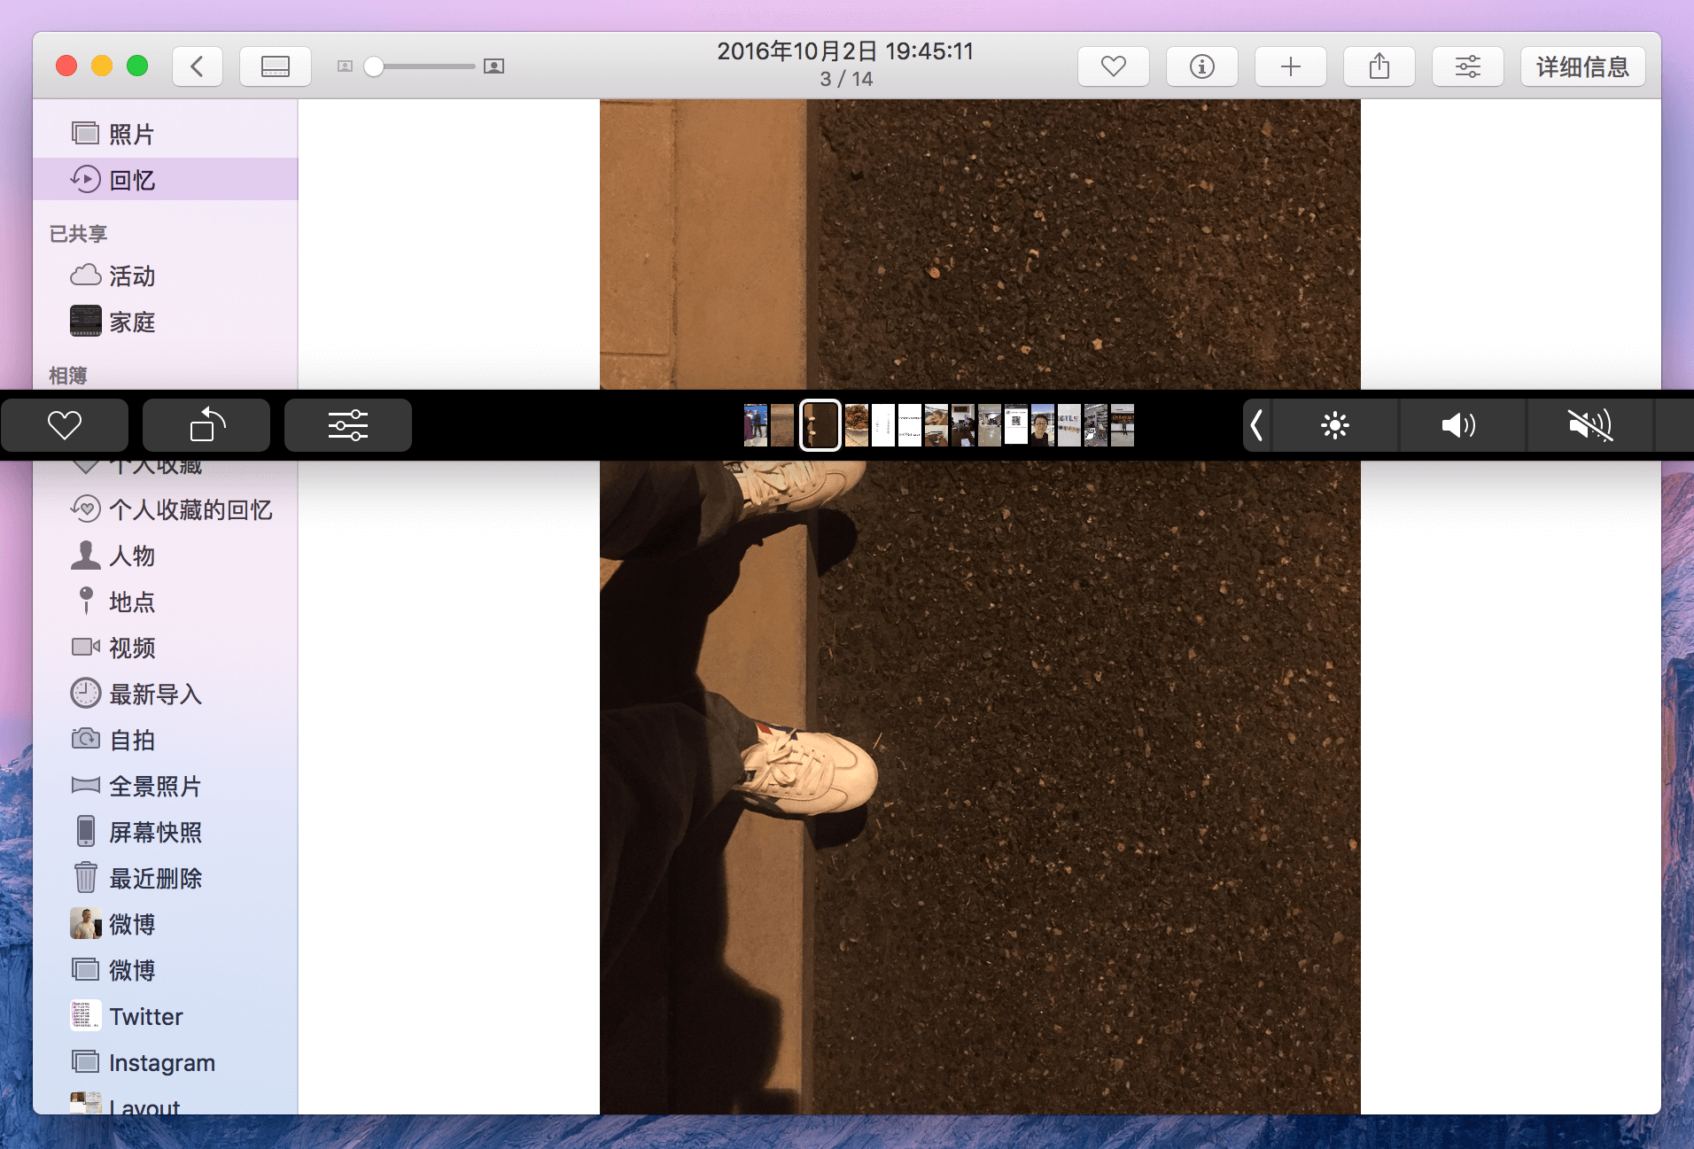Screen dimensions: 1694x1149
Task: Open the edit adjustments button in toolbar
Action: click(1468, 66)
